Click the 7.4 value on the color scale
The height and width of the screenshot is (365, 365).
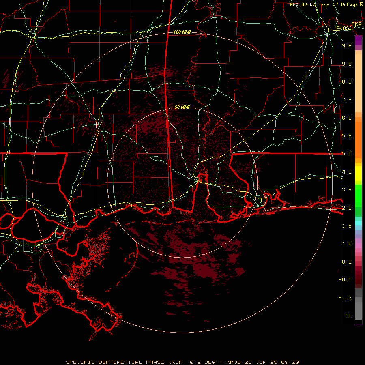[347, 100]
